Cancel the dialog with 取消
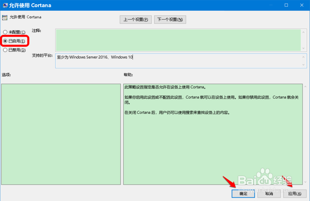Image resolution: width=310 pixels, height=201 pixels. [269, 194]
